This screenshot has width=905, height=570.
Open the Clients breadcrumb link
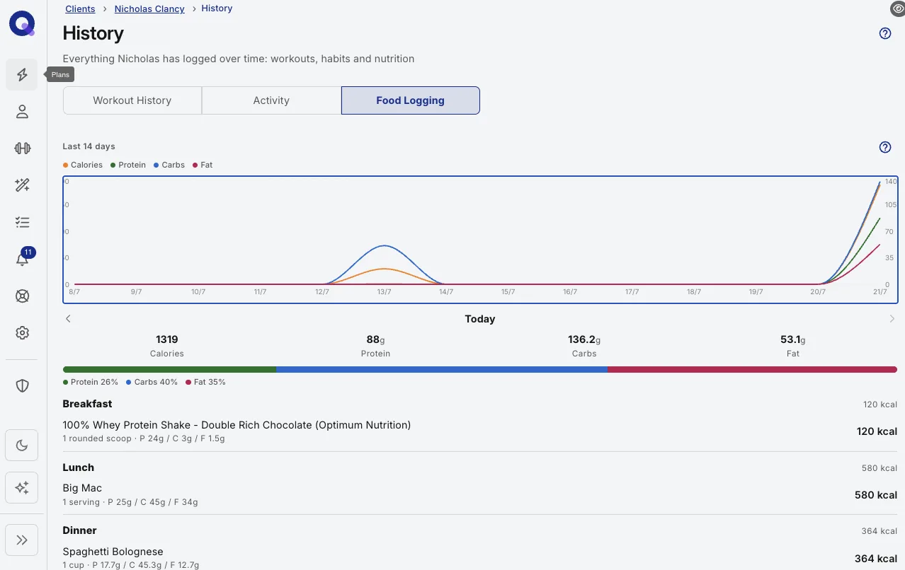pos(80,8)
